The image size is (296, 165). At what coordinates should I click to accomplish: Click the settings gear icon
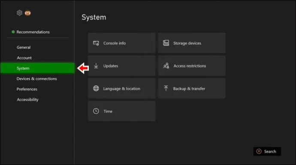pyautogui.click(x=19, y=13)
